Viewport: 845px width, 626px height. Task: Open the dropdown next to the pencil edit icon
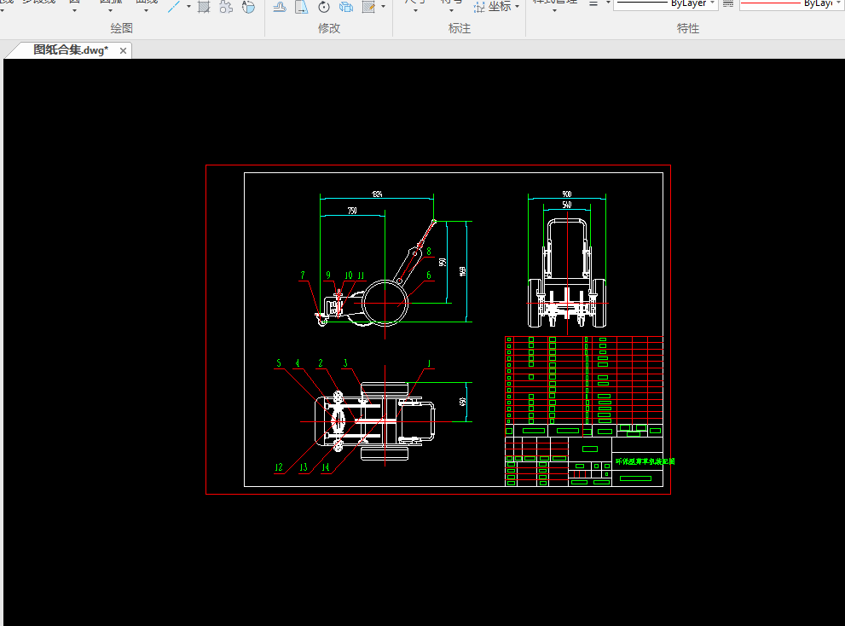click(x=383, y=7)
